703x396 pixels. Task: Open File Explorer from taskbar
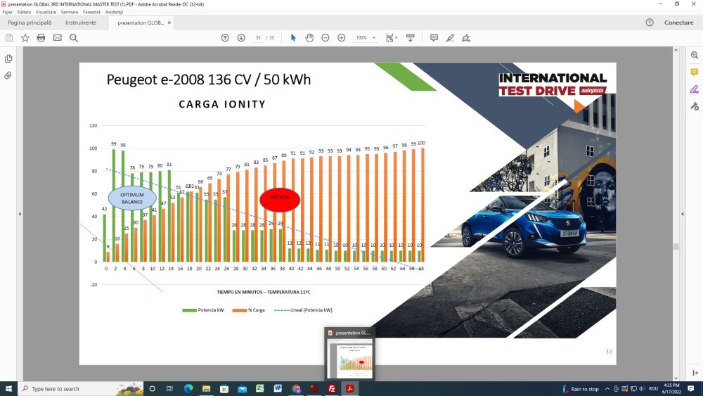206,388
